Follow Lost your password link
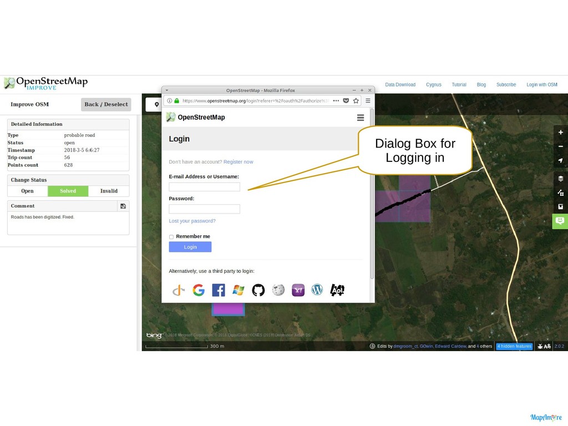The image size is (568, 426). tap(192, 221)
